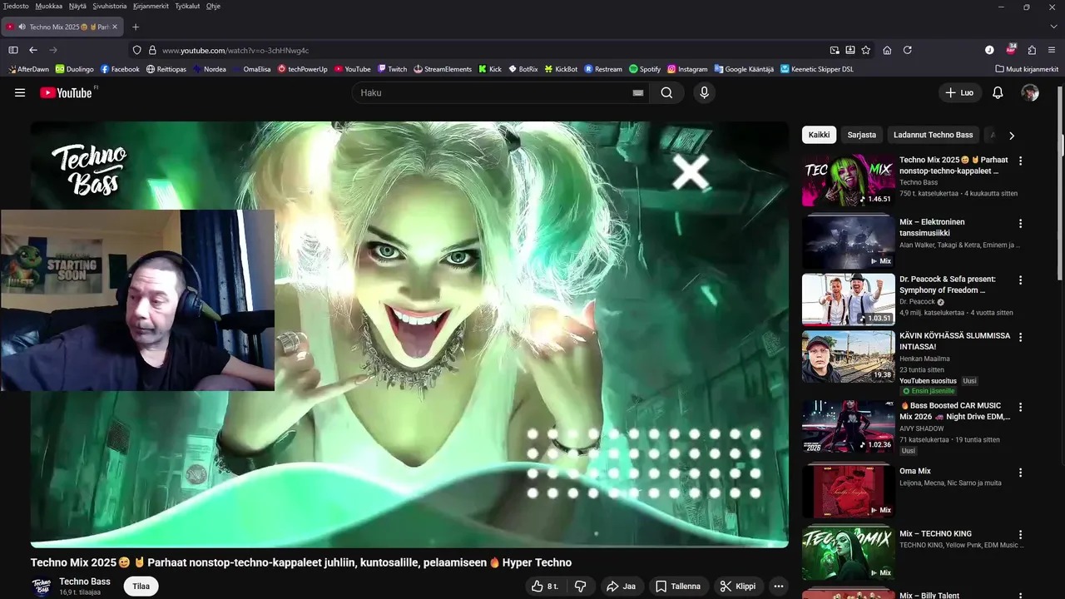Open the extensions puzzle icon
1065x599 pixels.
[x=1032, y=50]
